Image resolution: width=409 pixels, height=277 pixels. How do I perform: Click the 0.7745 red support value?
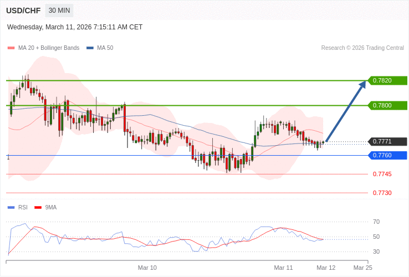(382, 175)
